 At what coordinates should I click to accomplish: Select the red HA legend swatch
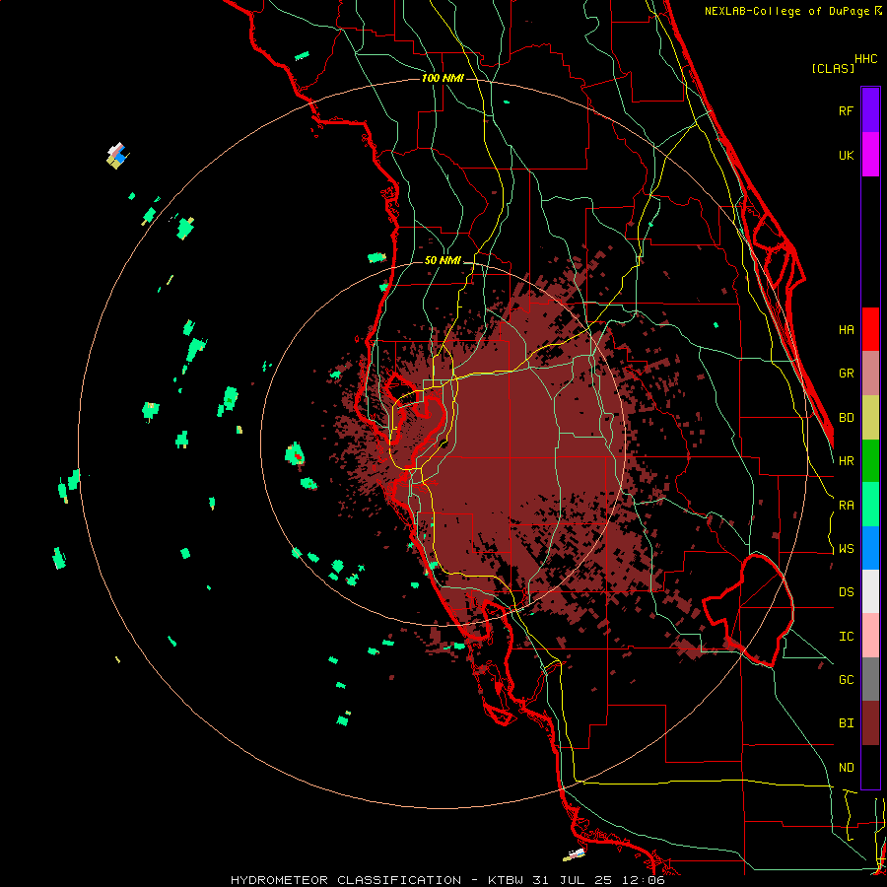[870, 329]
